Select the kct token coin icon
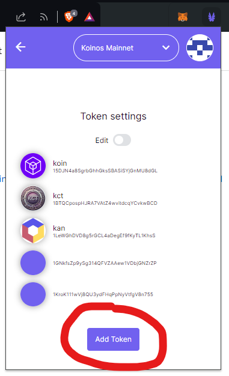The width and height of the screenshot is (229, 376). pos(33,198)
